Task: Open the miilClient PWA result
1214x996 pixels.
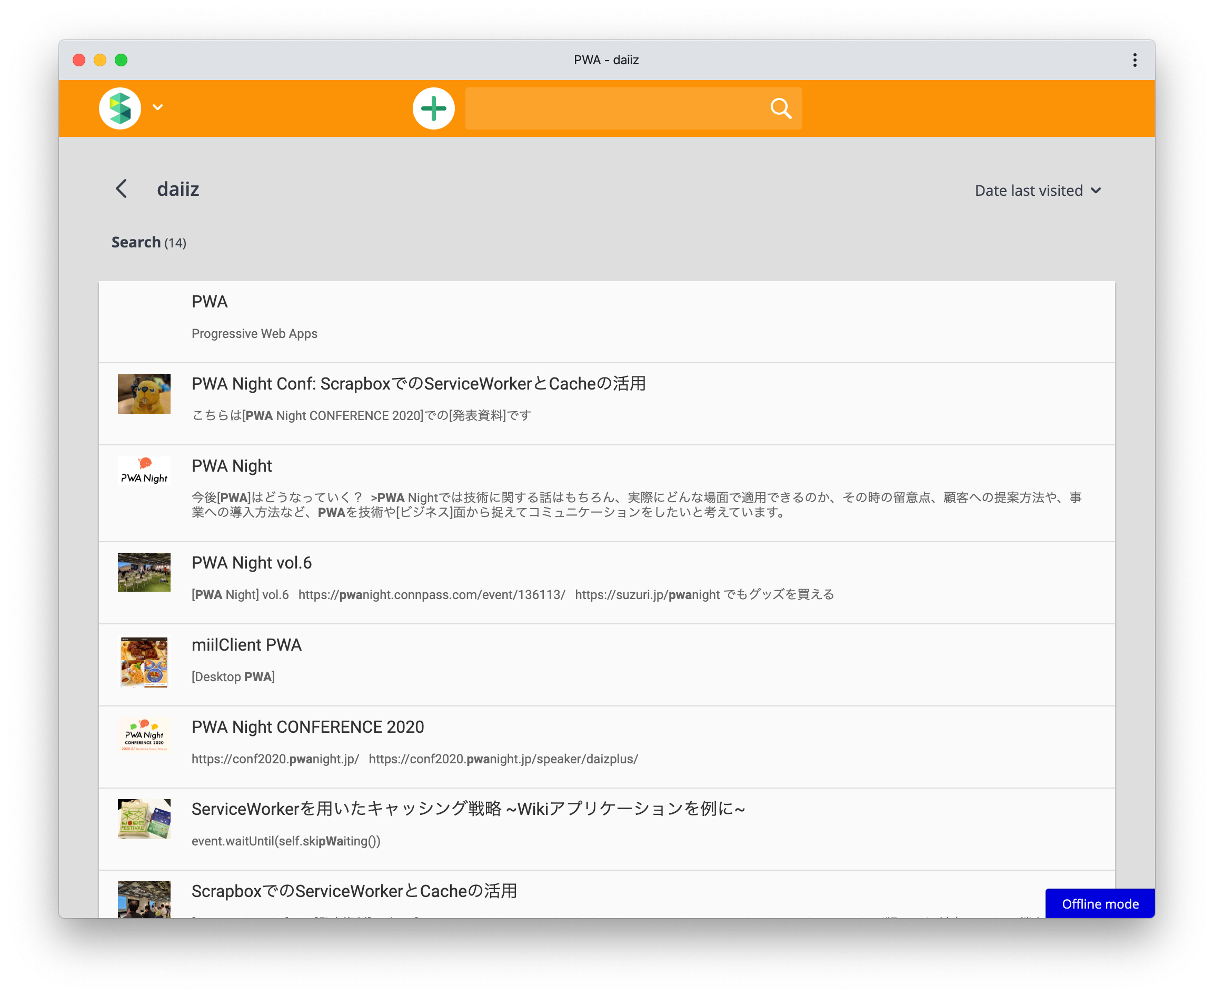Action: pyautogui.click(x=246, y=645)
